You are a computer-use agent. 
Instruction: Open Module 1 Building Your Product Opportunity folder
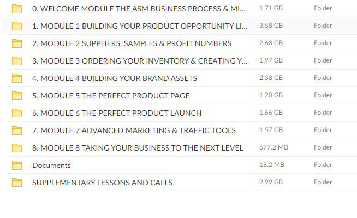pos(140,26)
